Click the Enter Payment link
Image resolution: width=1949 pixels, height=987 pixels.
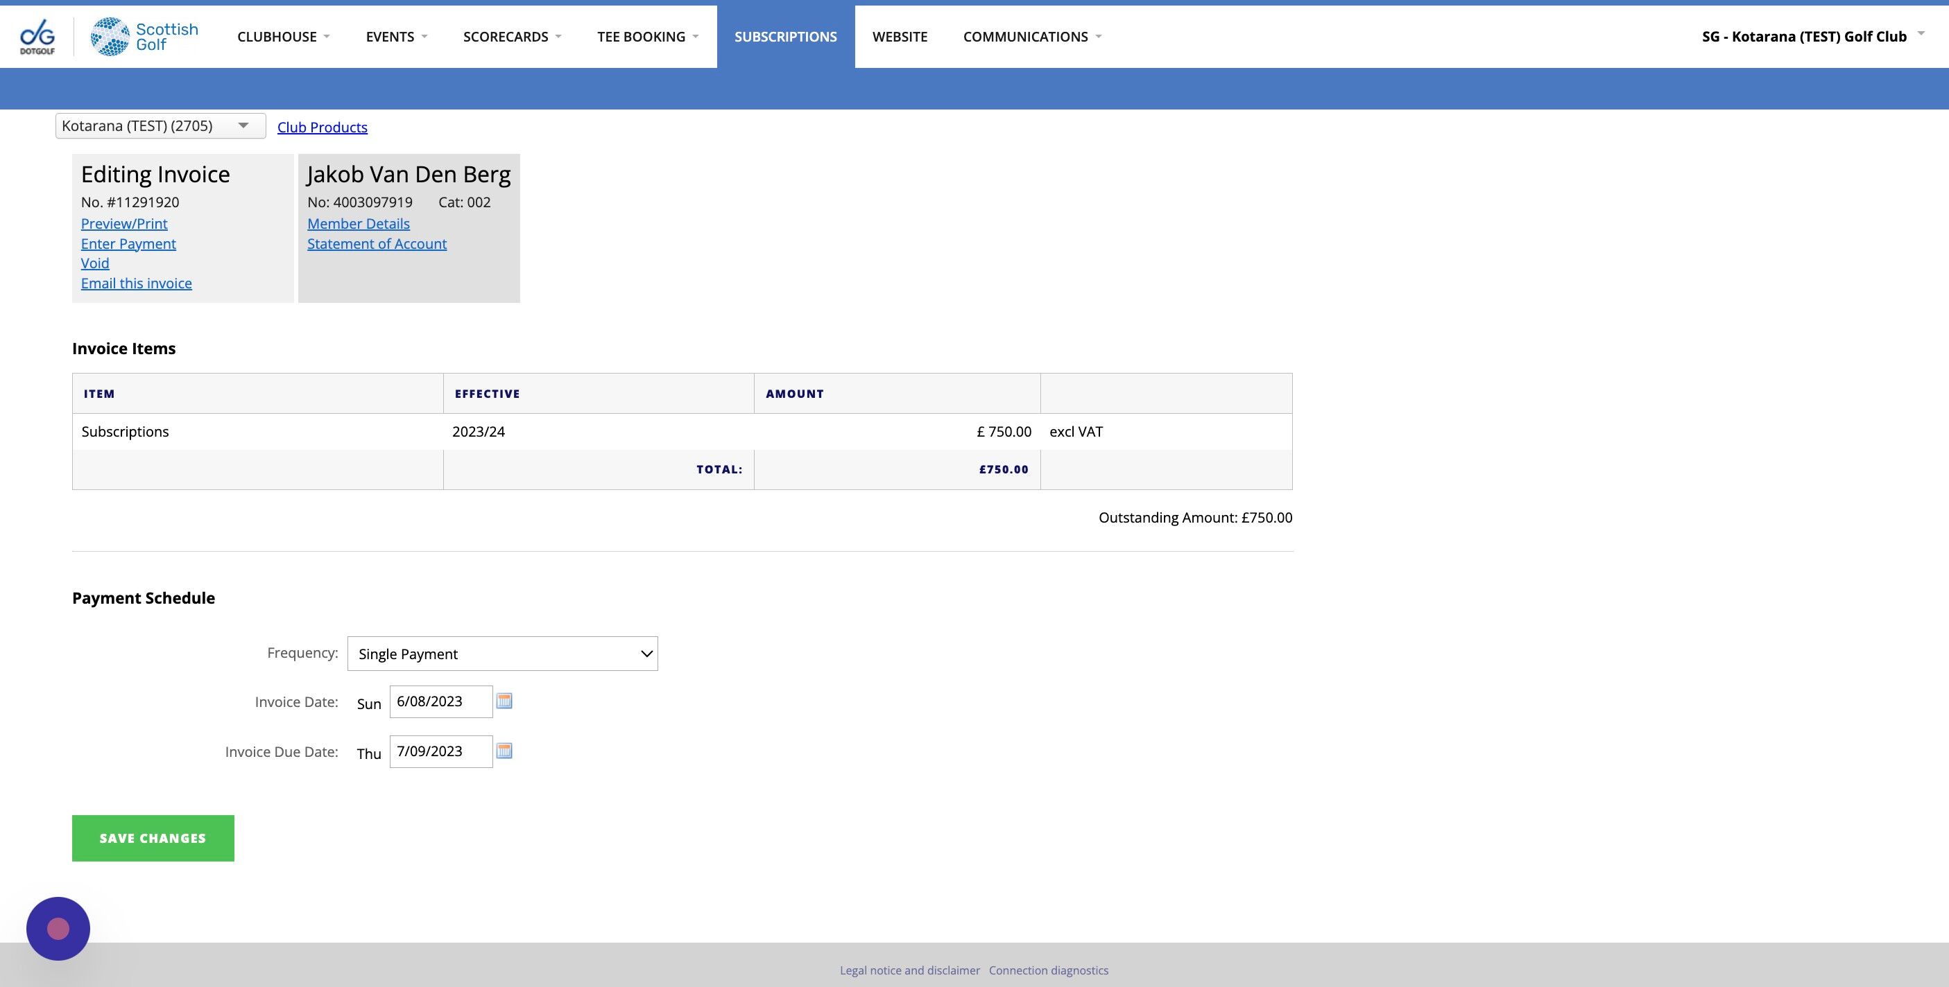pyautogui.click(x=128, y=243)
